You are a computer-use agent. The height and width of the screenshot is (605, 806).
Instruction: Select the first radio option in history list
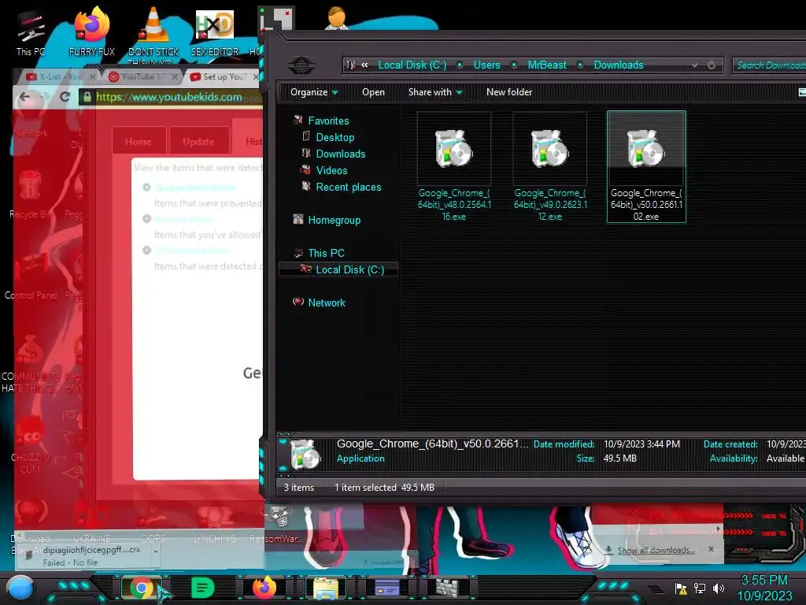point(146,187)
